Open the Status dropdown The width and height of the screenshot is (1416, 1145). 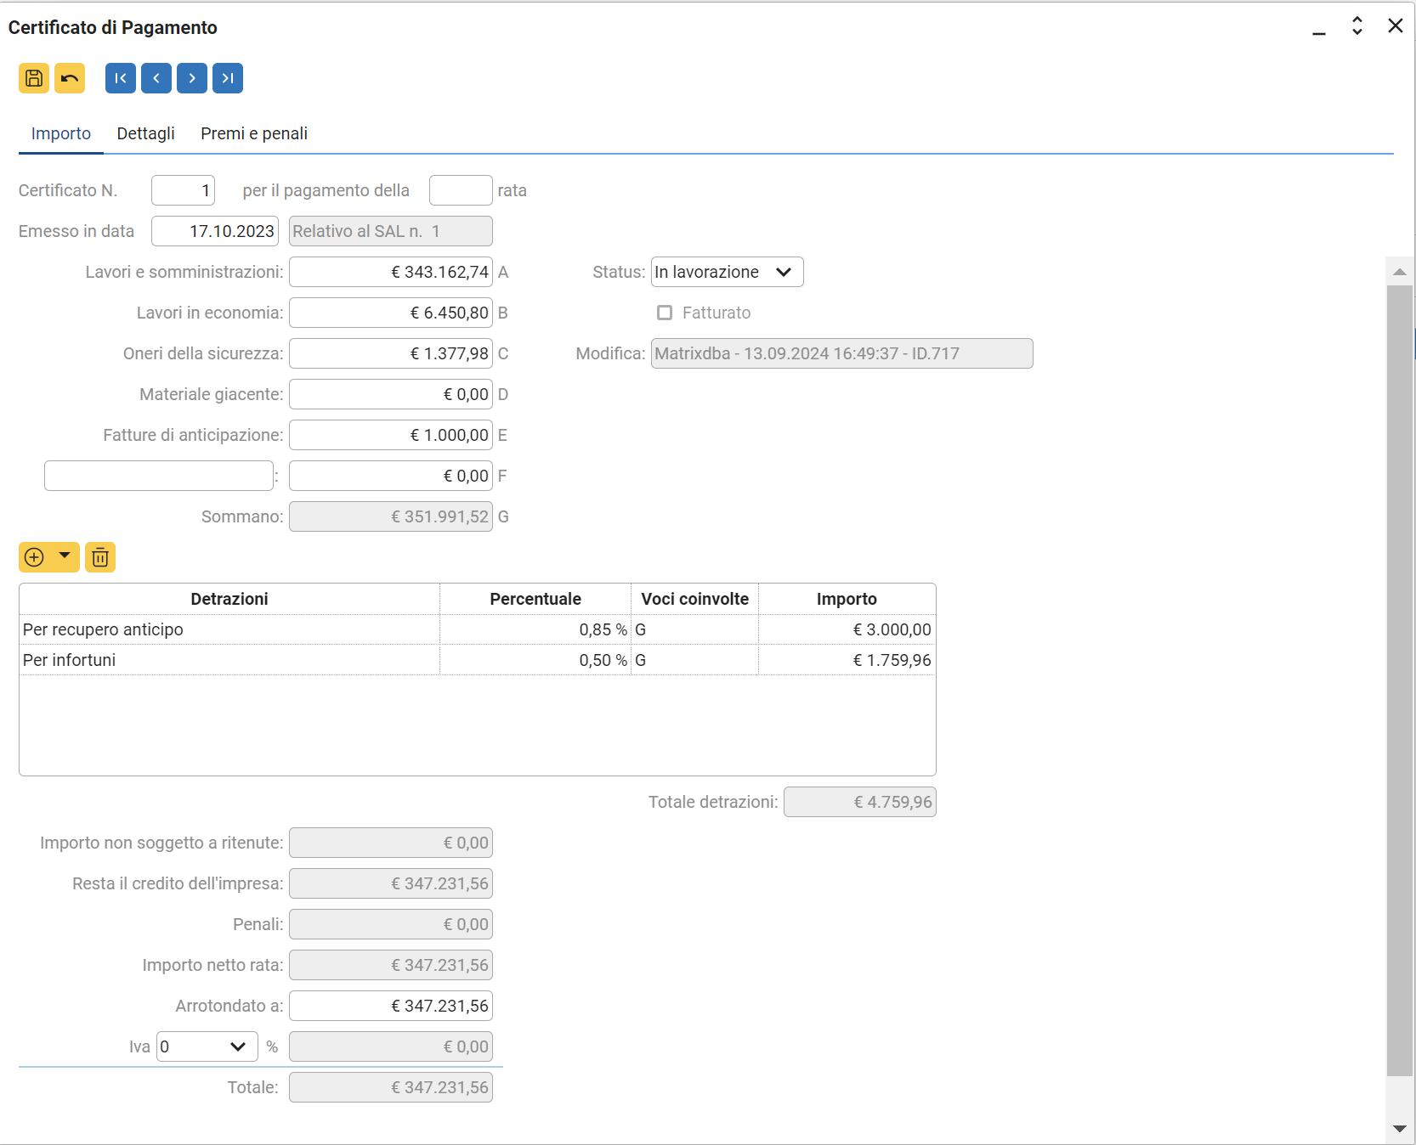[x=727, y=272]
